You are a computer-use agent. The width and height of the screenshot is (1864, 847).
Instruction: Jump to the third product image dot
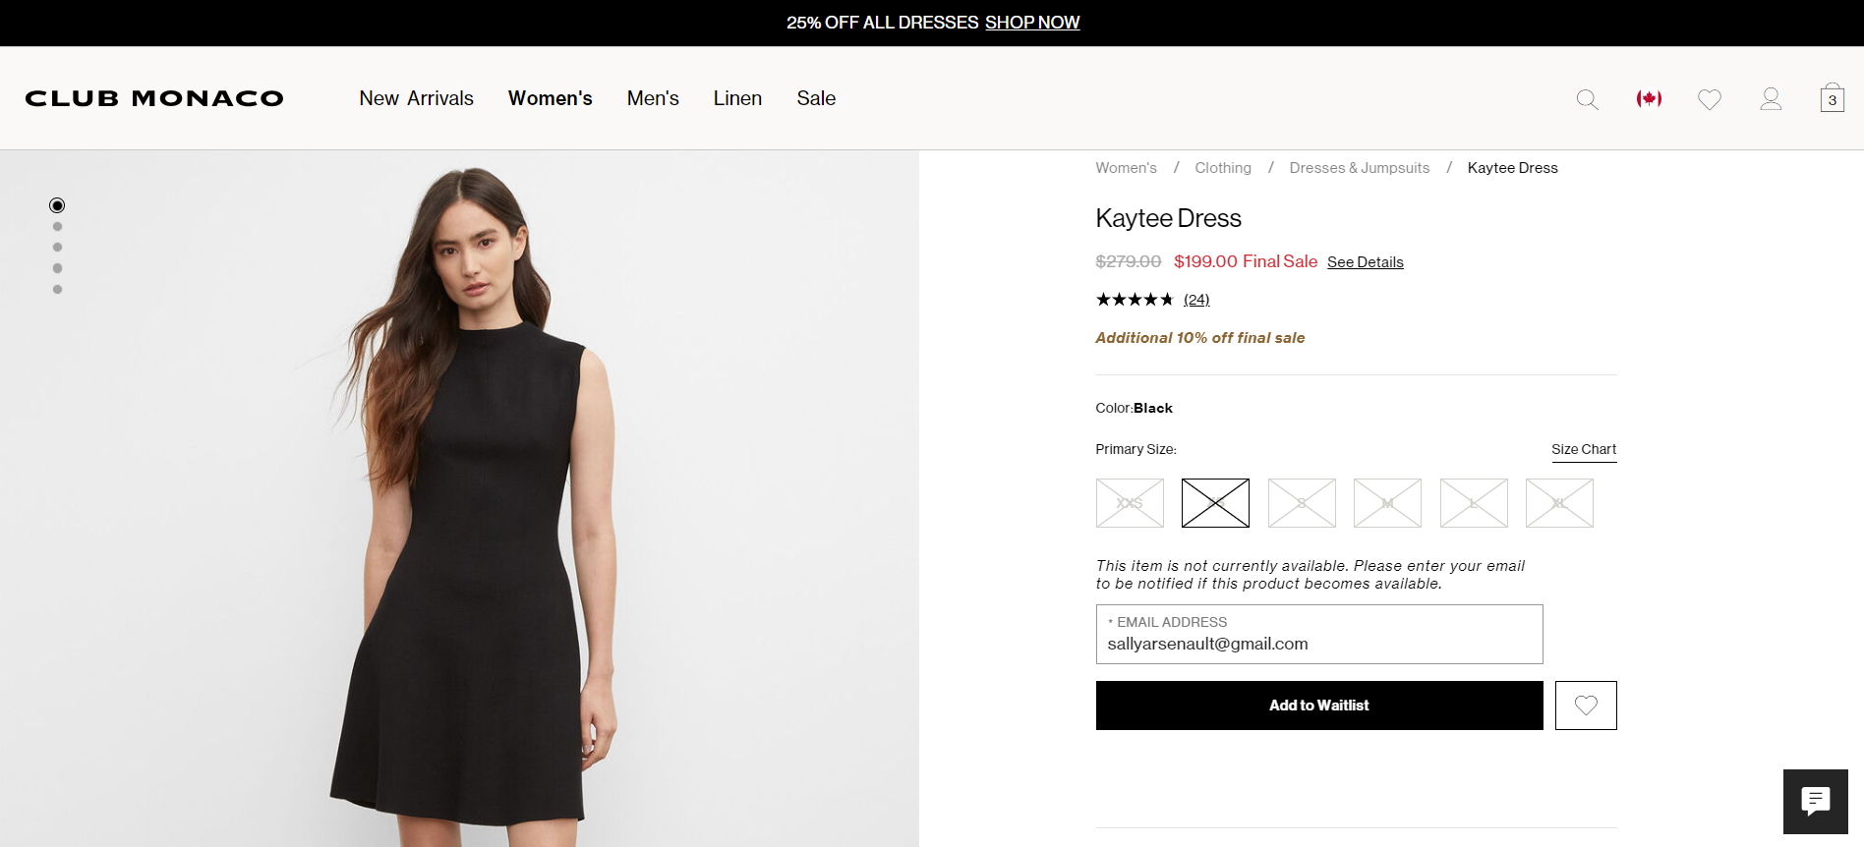click(57, 248)
